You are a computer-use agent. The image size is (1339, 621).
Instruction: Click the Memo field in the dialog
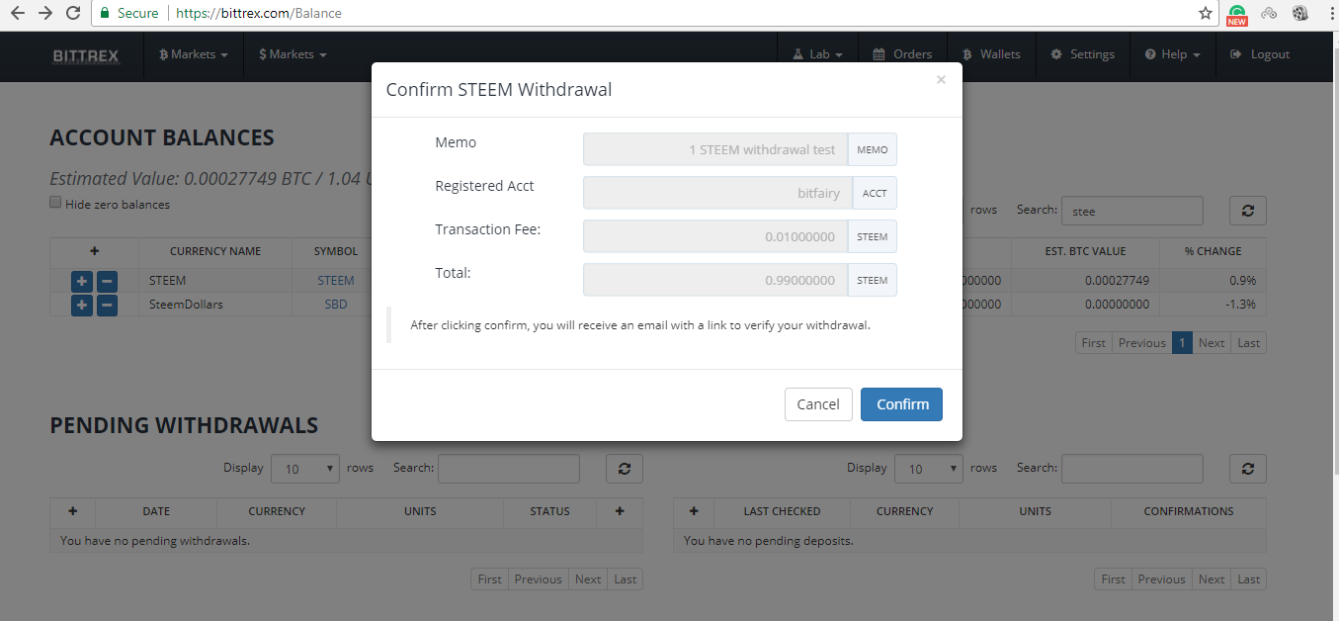coord(715,149)
